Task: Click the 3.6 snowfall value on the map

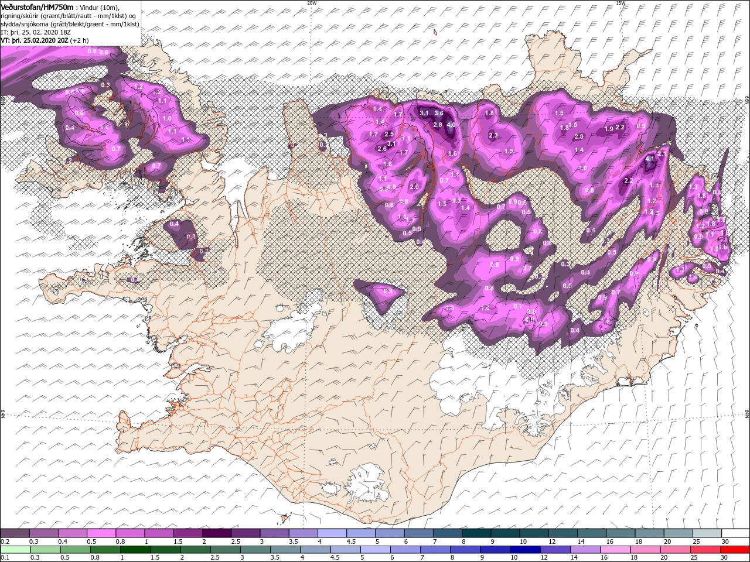Action: 438,114
